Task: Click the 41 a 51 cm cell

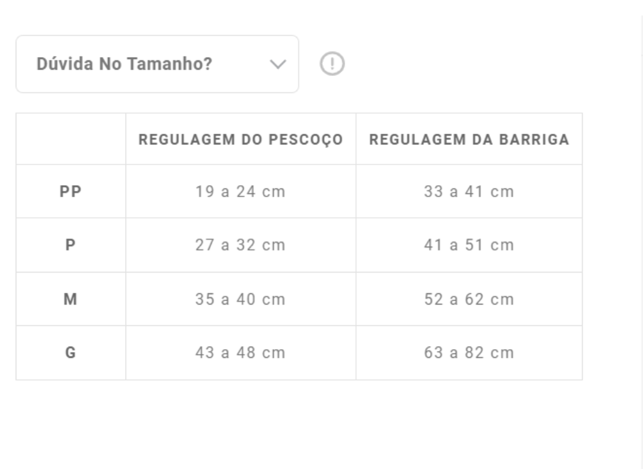Action: (470, 245)
